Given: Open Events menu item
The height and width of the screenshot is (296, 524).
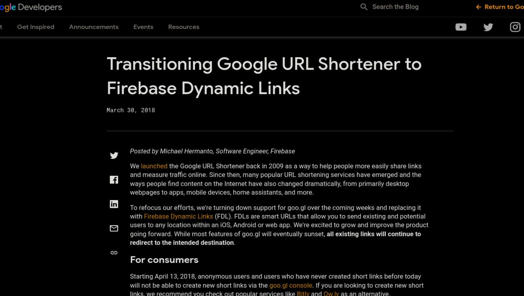Looking at the screenshot, I should pyautogui.click(x=143, y=27).
